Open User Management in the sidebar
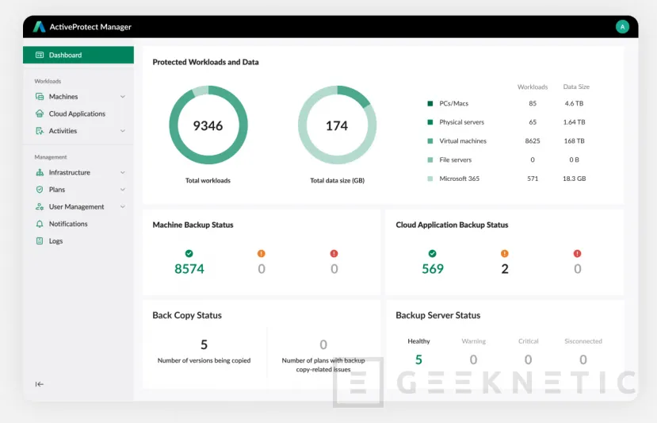The image size is (657, 423). pos(78,207)
